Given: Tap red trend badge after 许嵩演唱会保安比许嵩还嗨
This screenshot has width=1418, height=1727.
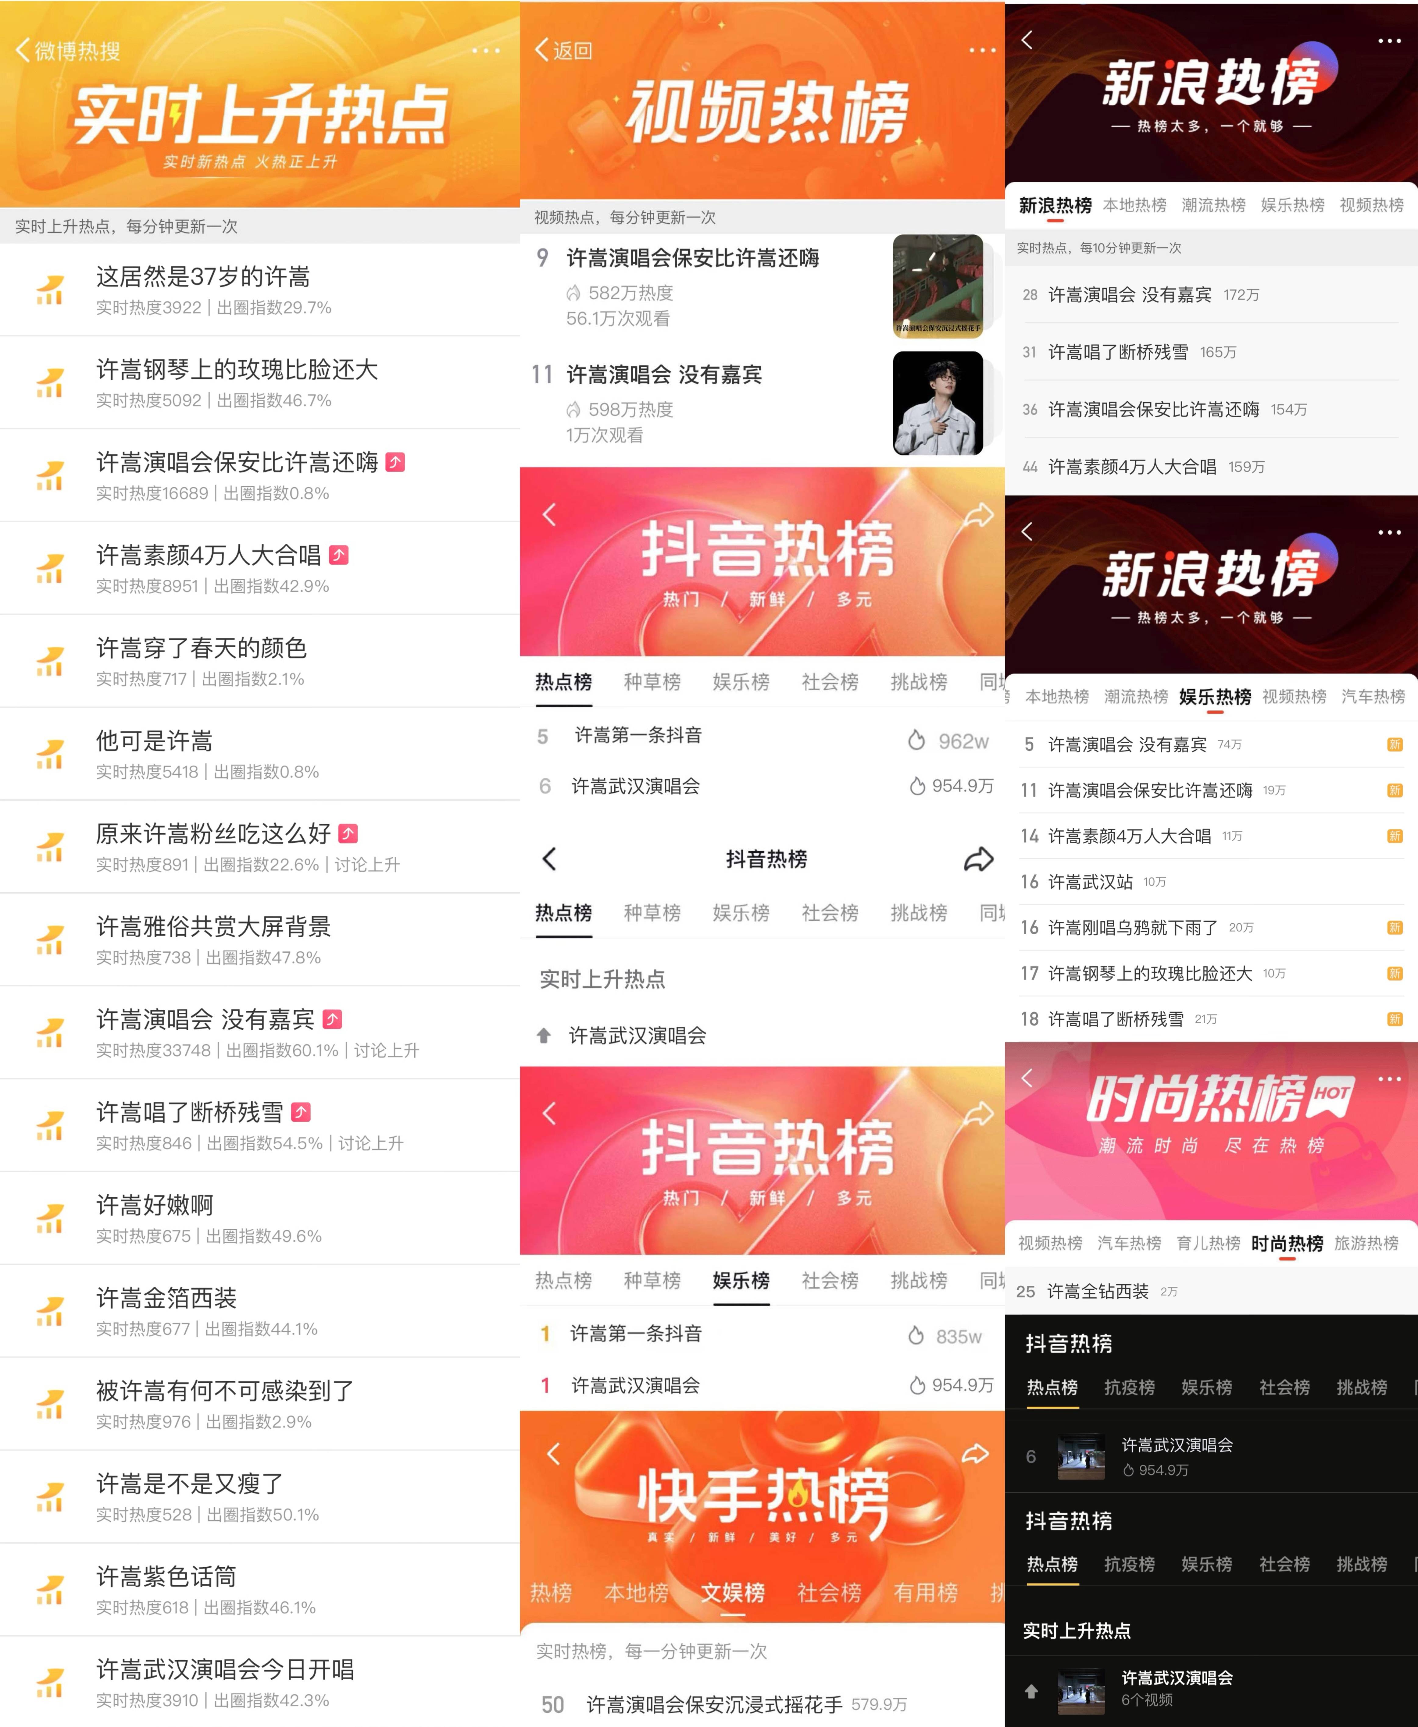Looking at the screenshot, I should click(x=395, y=462).
